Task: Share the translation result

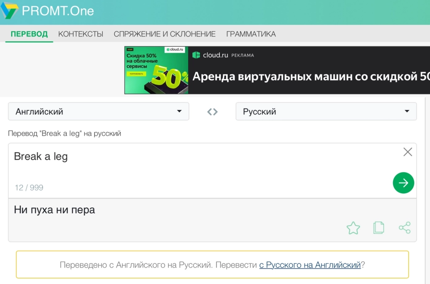Action: [405, 228]
